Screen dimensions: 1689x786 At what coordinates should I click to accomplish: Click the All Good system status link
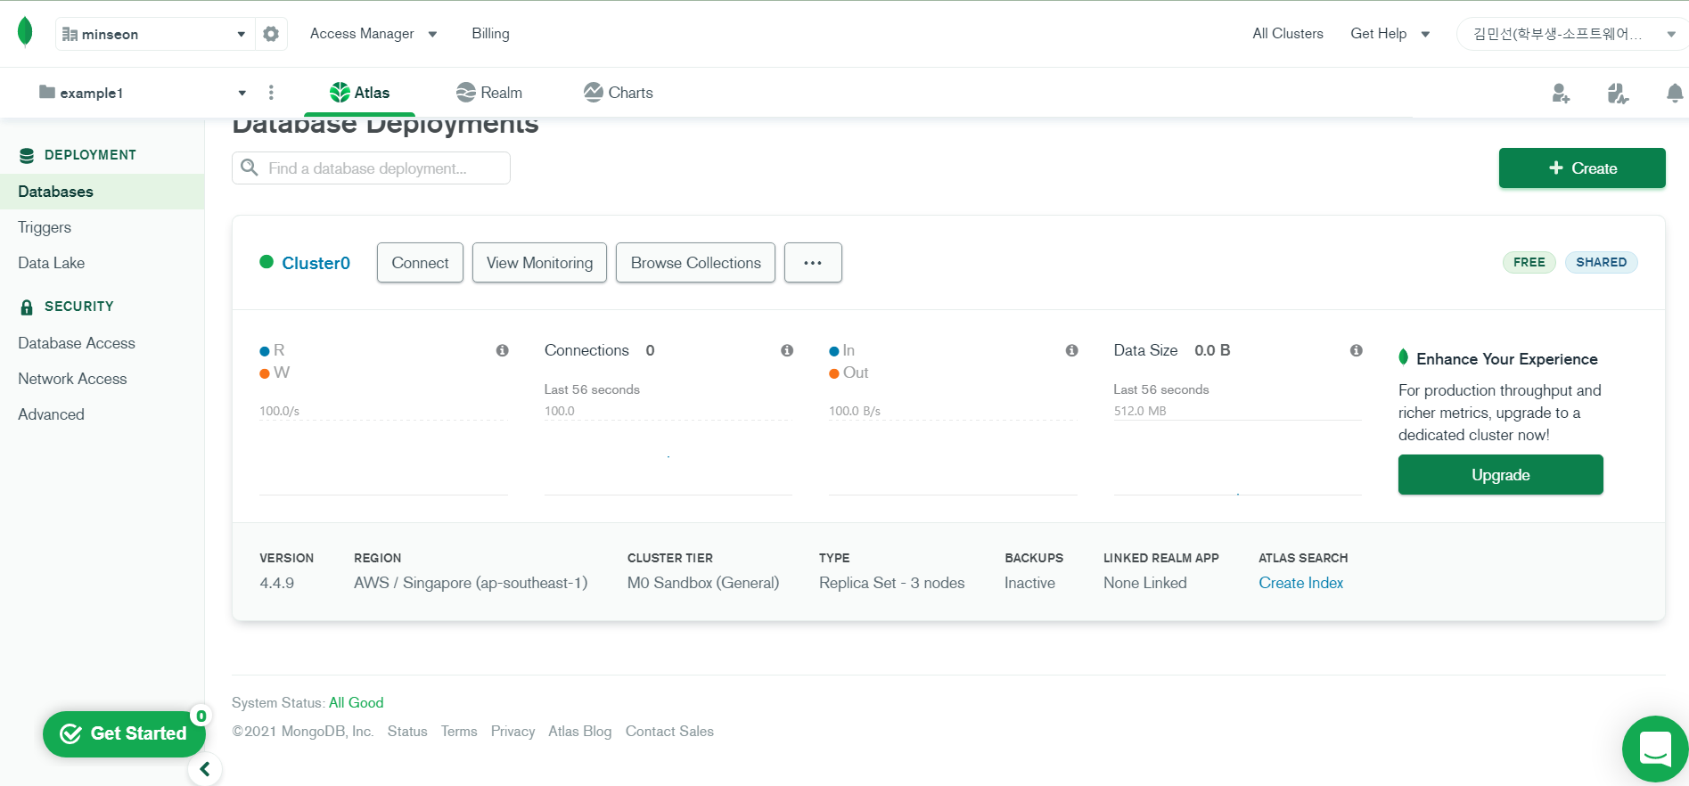(x=357, y=702)
